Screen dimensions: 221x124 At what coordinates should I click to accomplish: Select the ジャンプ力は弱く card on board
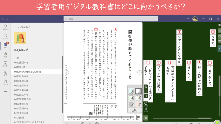tap(159, 77)
